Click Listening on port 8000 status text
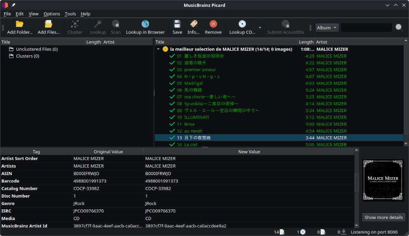This screenshot has height=236, width=409. click(374, 232)
